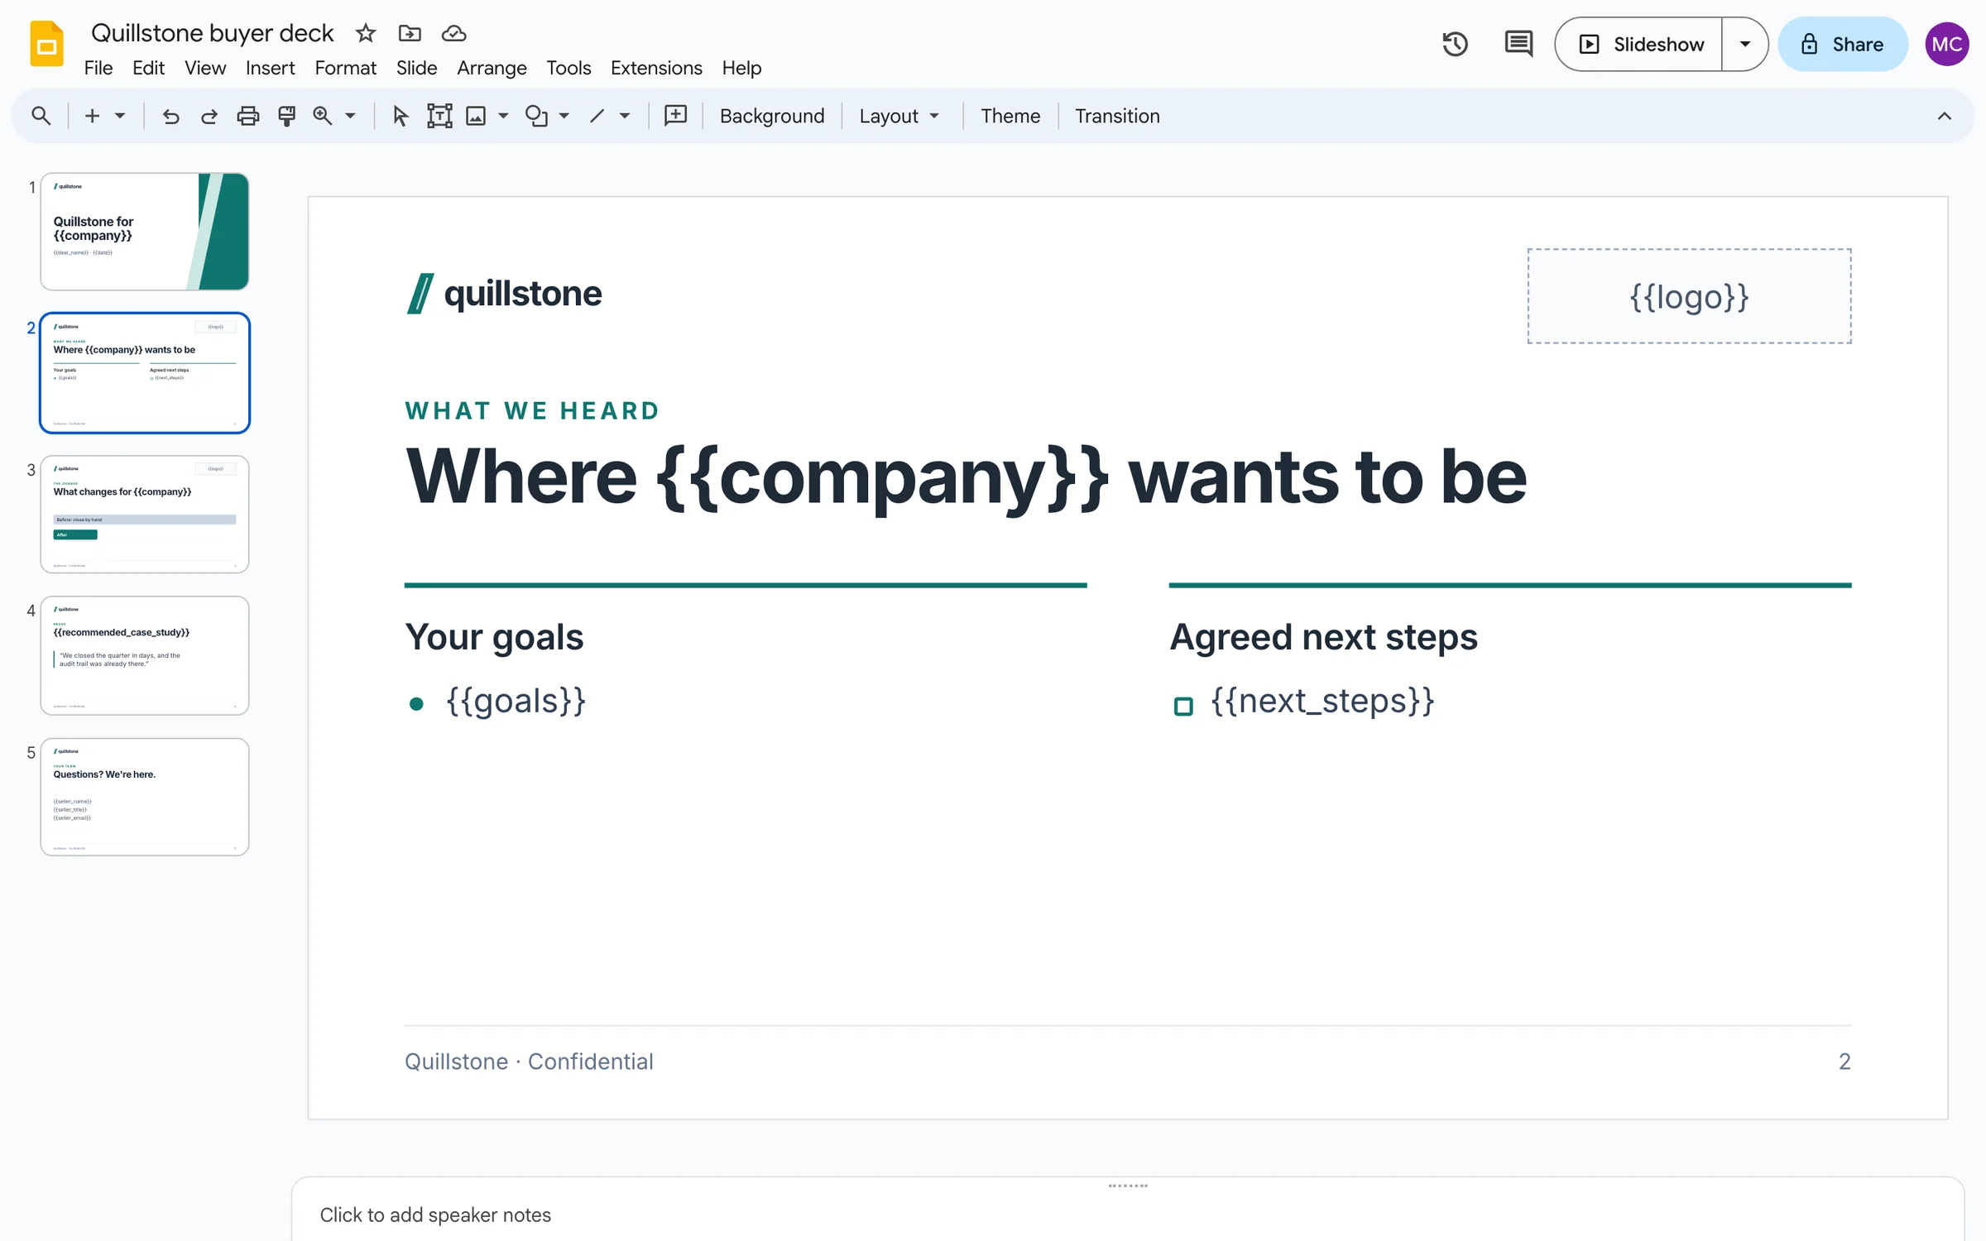This screenshot has width=1986, height=1241.
Task: Open the Google Slides home icon
Action: [46, 44]
